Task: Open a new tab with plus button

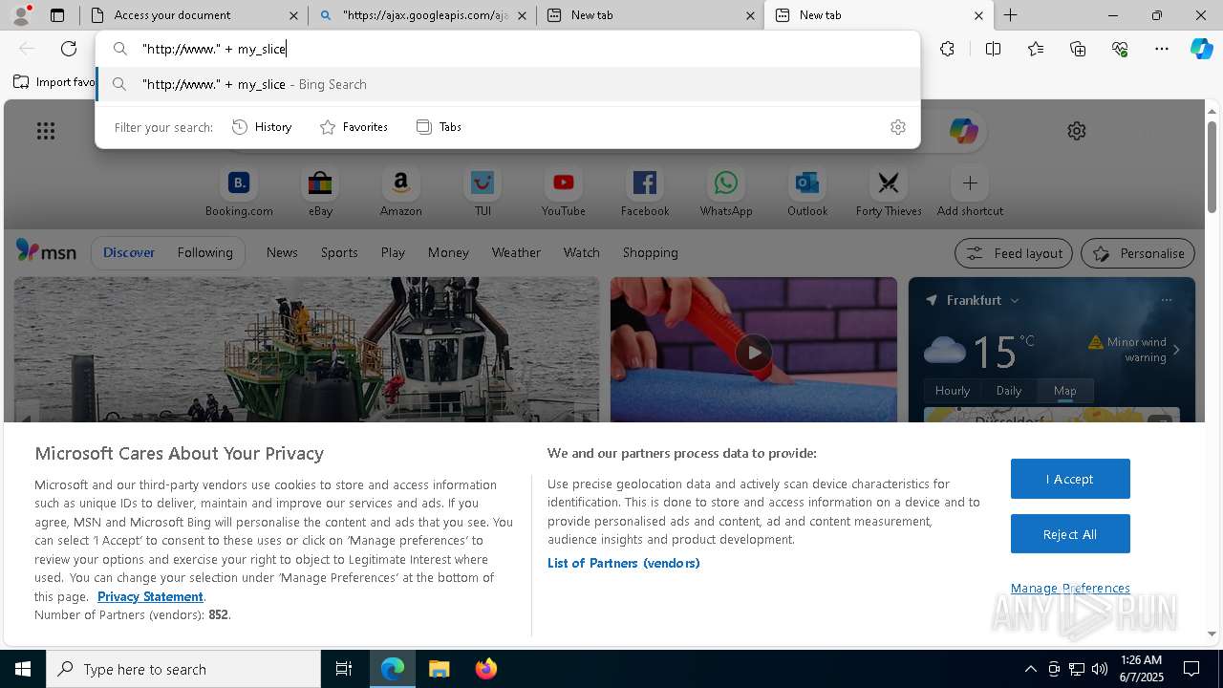Action: point(1010,15)
